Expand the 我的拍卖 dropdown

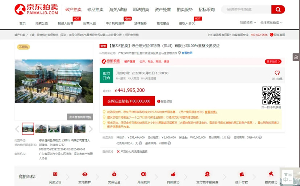tap(248, 22)
